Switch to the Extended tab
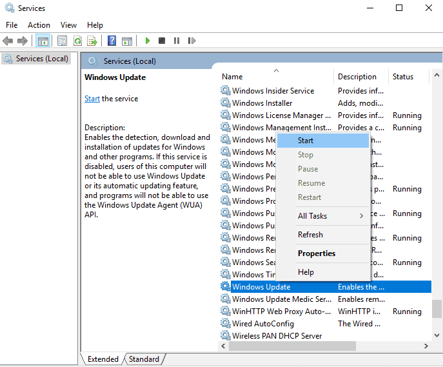Screen dimensions: 443x367 coord(103,359)
